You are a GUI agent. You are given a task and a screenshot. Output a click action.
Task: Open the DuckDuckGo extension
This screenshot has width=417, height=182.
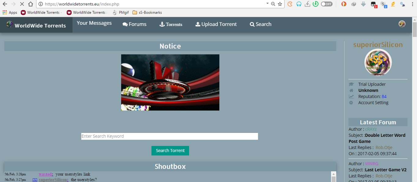[344, 4]
